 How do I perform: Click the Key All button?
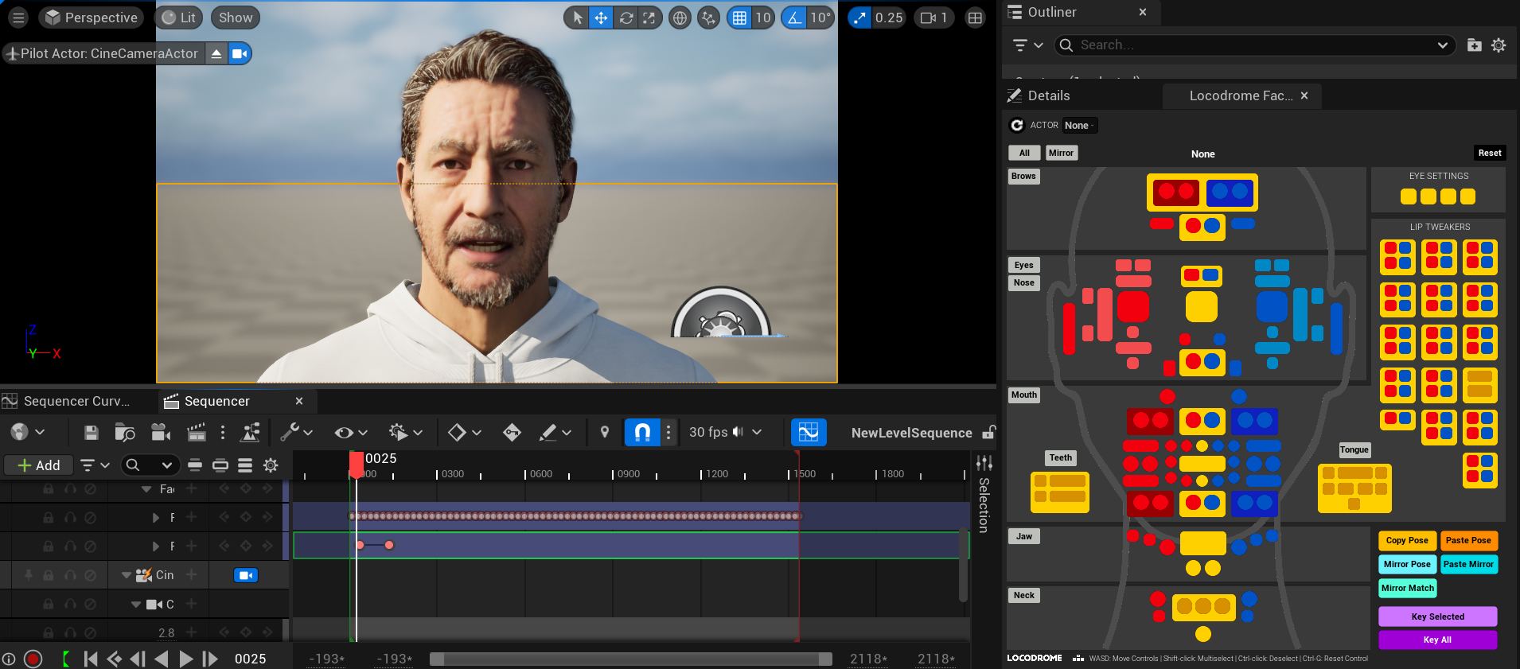point(1437,640)
